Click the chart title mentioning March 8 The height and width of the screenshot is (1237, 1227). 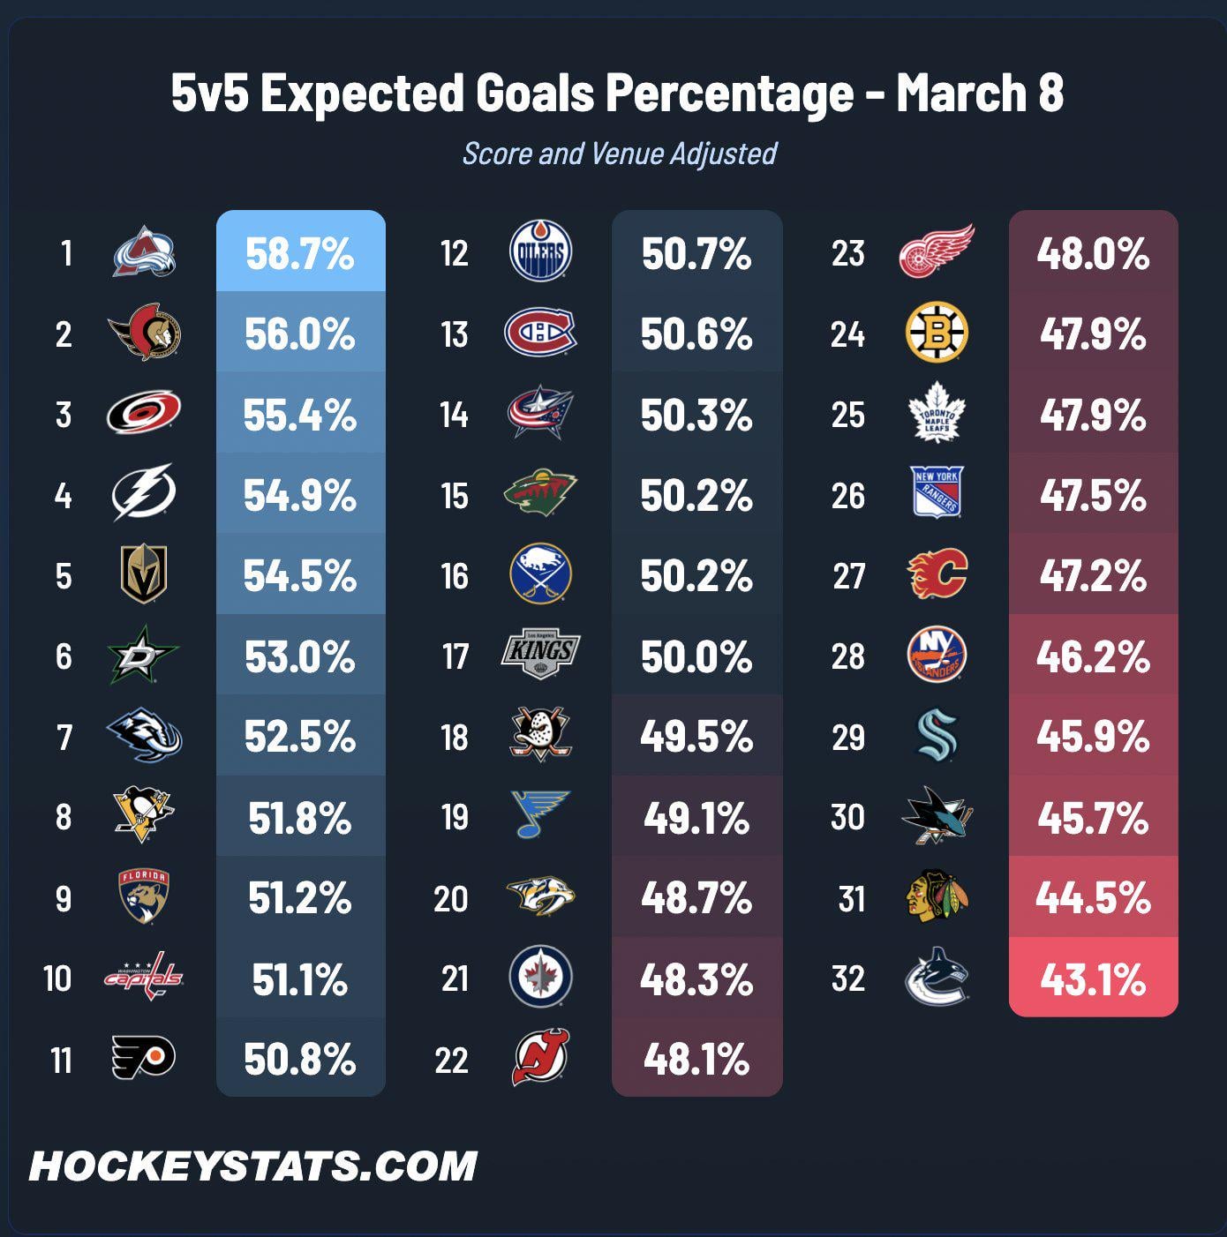pyautogui.click(x=617, y=94)
